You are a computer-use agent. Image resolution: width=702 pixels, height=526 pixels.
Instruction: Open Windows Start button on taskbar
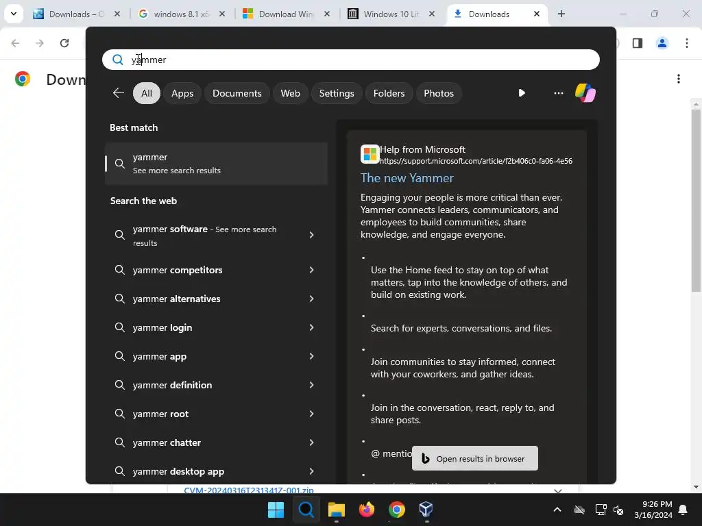coord(276,509)
